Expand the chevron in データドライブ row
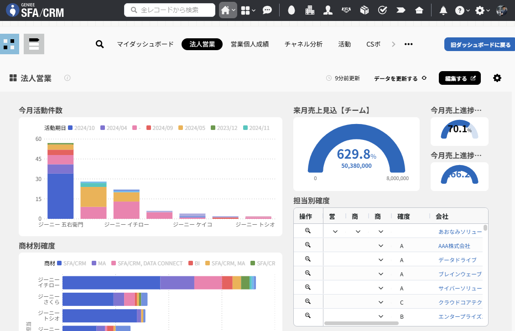The image size is (515, 331). 381,260
